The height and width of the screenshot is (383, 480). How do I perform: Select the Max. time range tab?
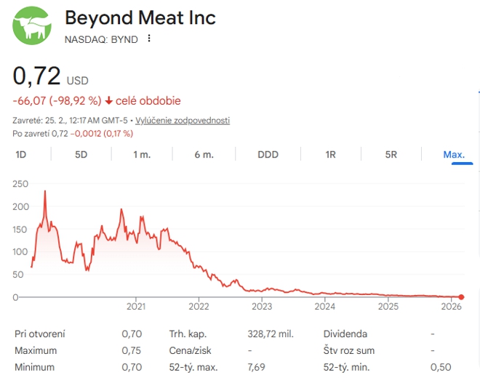[x=454, y=154]
